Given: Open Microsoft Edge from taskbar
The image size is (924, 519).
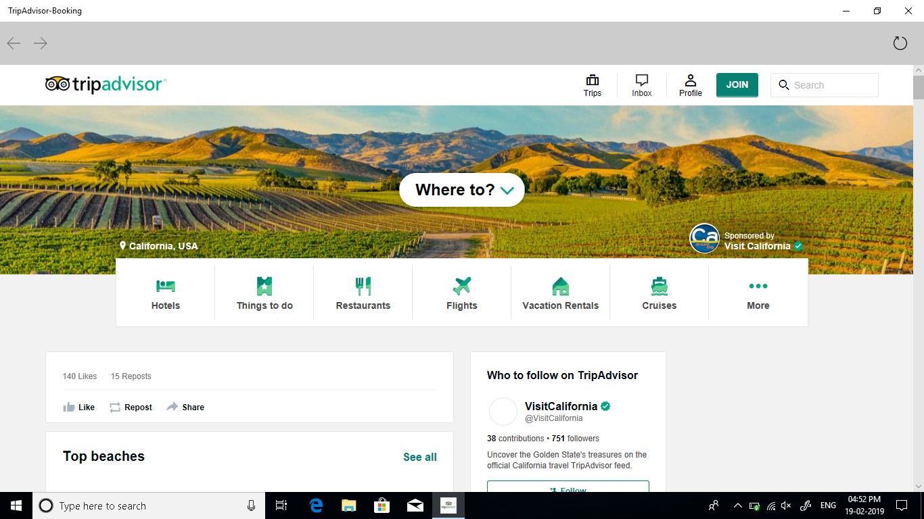Looking at the screenshot, I should pyautogui.click(x=316, y=505).
